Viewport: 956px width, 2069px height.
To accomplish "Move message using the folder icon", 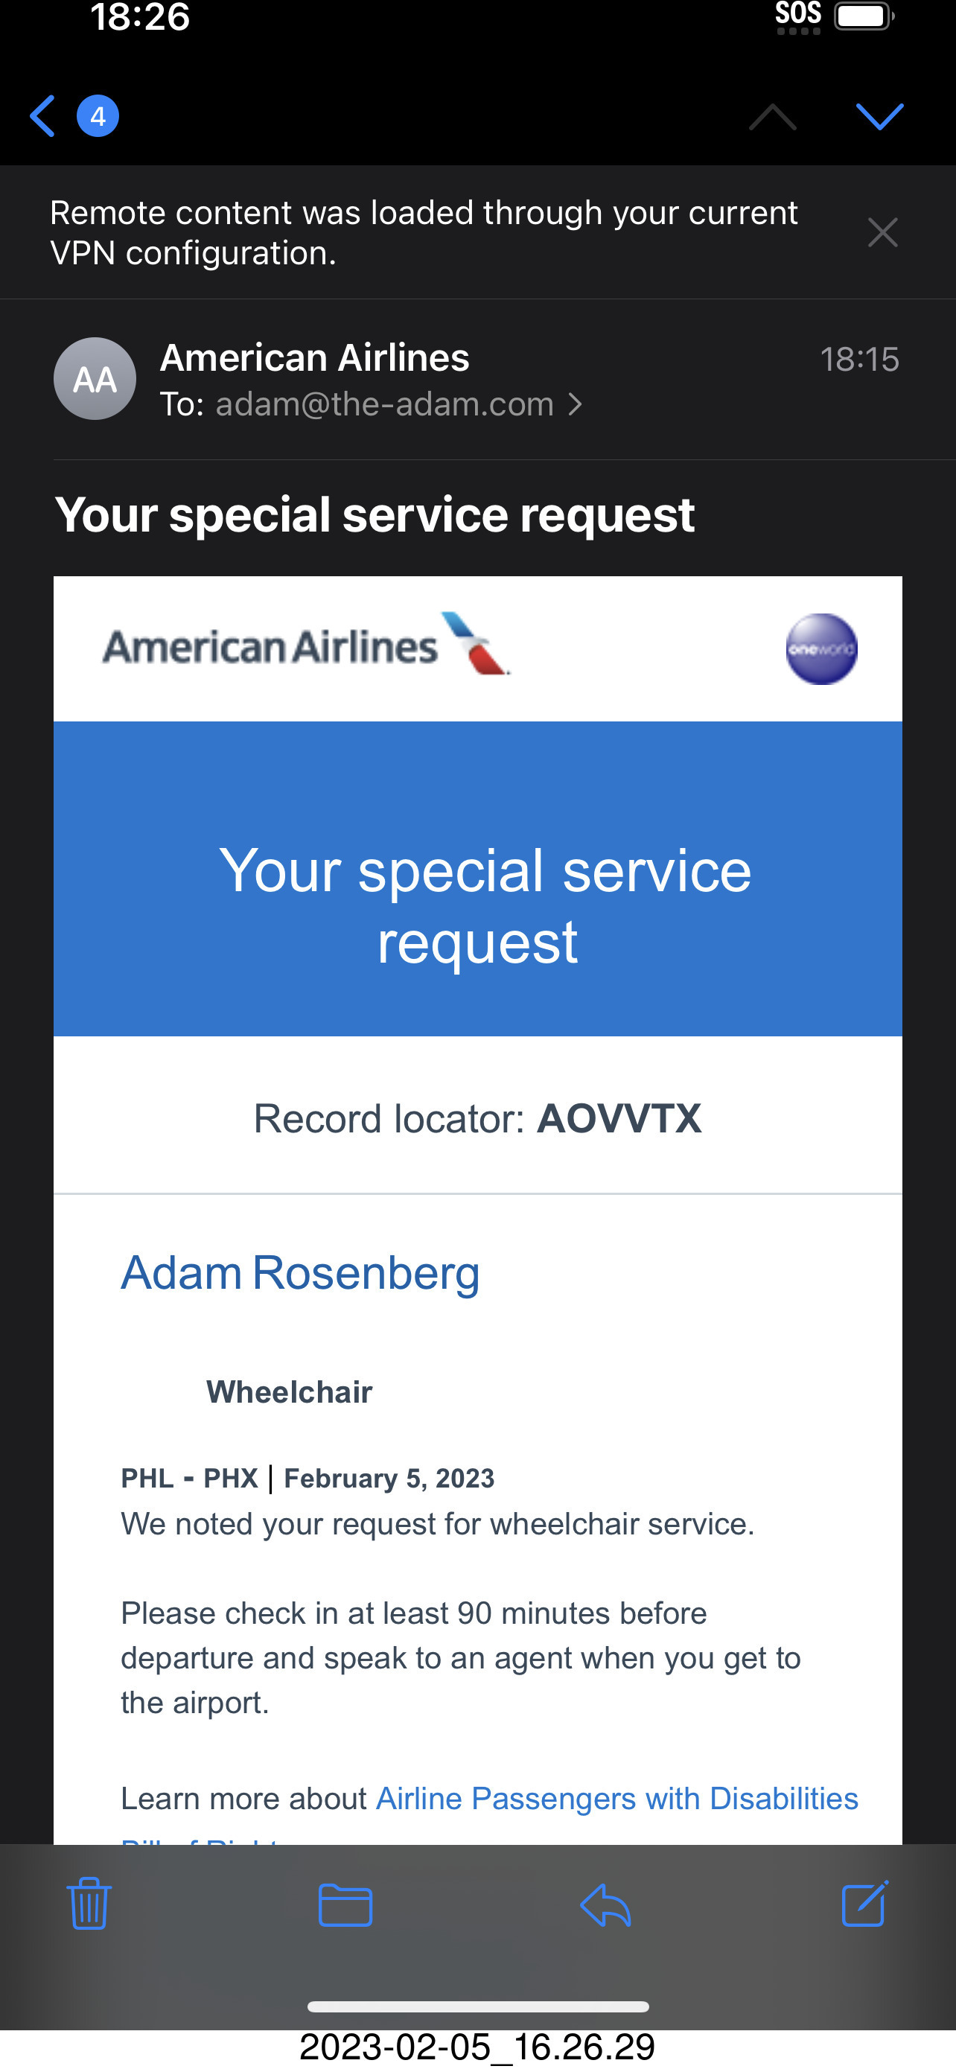I will (x=345, y=1904).
